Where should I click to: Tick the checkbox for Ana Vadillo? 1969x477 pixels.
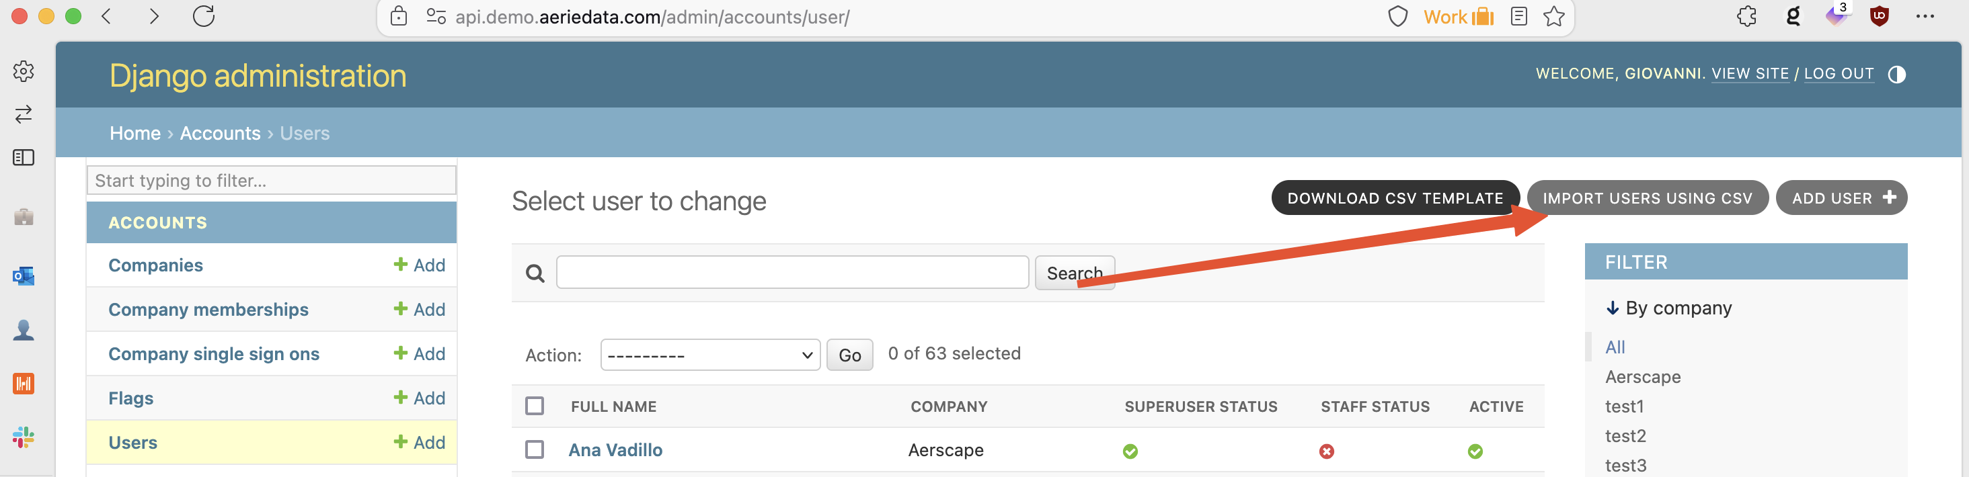pos(535,450)
